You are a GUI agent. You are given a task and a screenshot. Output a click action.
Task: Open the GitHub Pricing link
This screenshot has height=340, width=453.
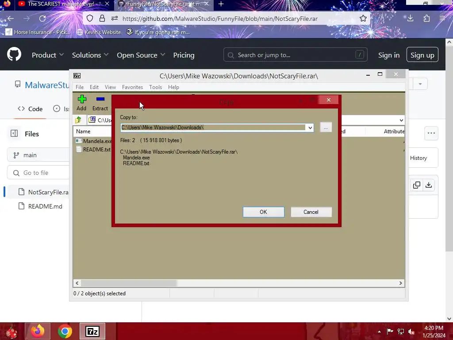coord(184,55)
